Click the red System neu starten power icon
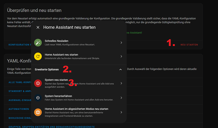Image resolution: width=218 pixels, height=128 pixels. click(x=38, y=83)
